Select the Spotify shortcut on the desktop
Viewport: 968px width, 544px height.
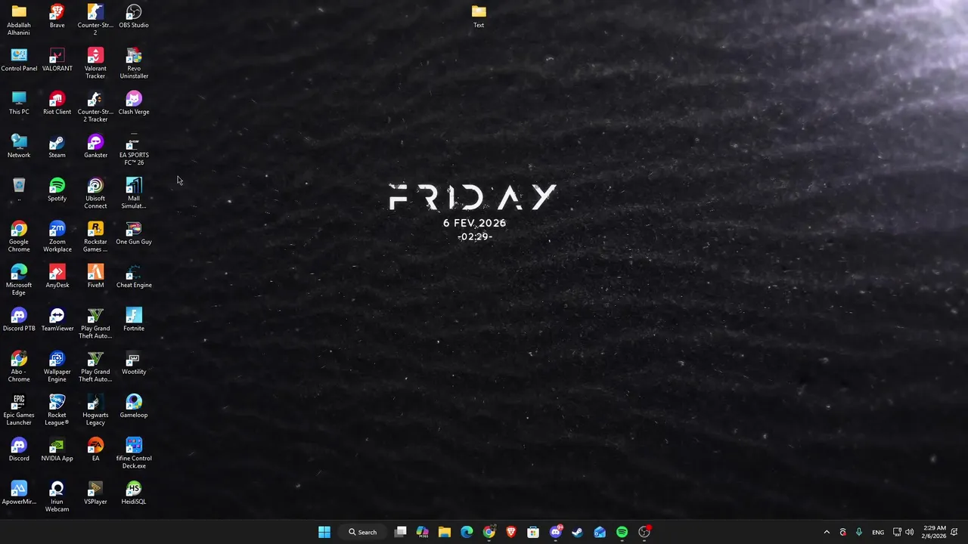(x=57, y=190)
